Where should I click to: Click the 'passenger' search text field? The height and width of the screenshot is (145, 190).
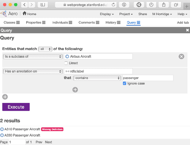coord(148,78)
